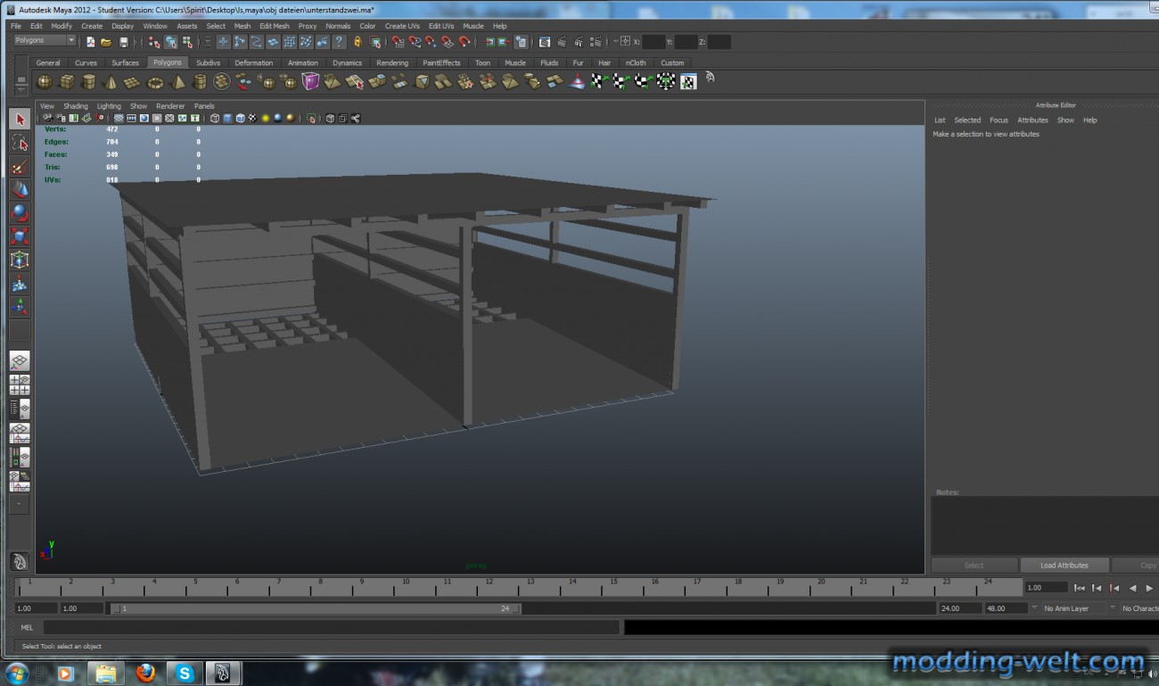1159x686 pixels.
Task: Switch to four view layout
Action: coord(20,385)
